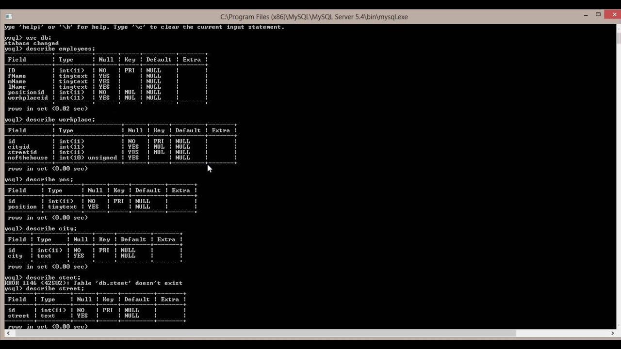Click the 'describe pos;' command
The height and width of the screenshot is (349, 621).
pyautogui.click(x=39, y=179)
